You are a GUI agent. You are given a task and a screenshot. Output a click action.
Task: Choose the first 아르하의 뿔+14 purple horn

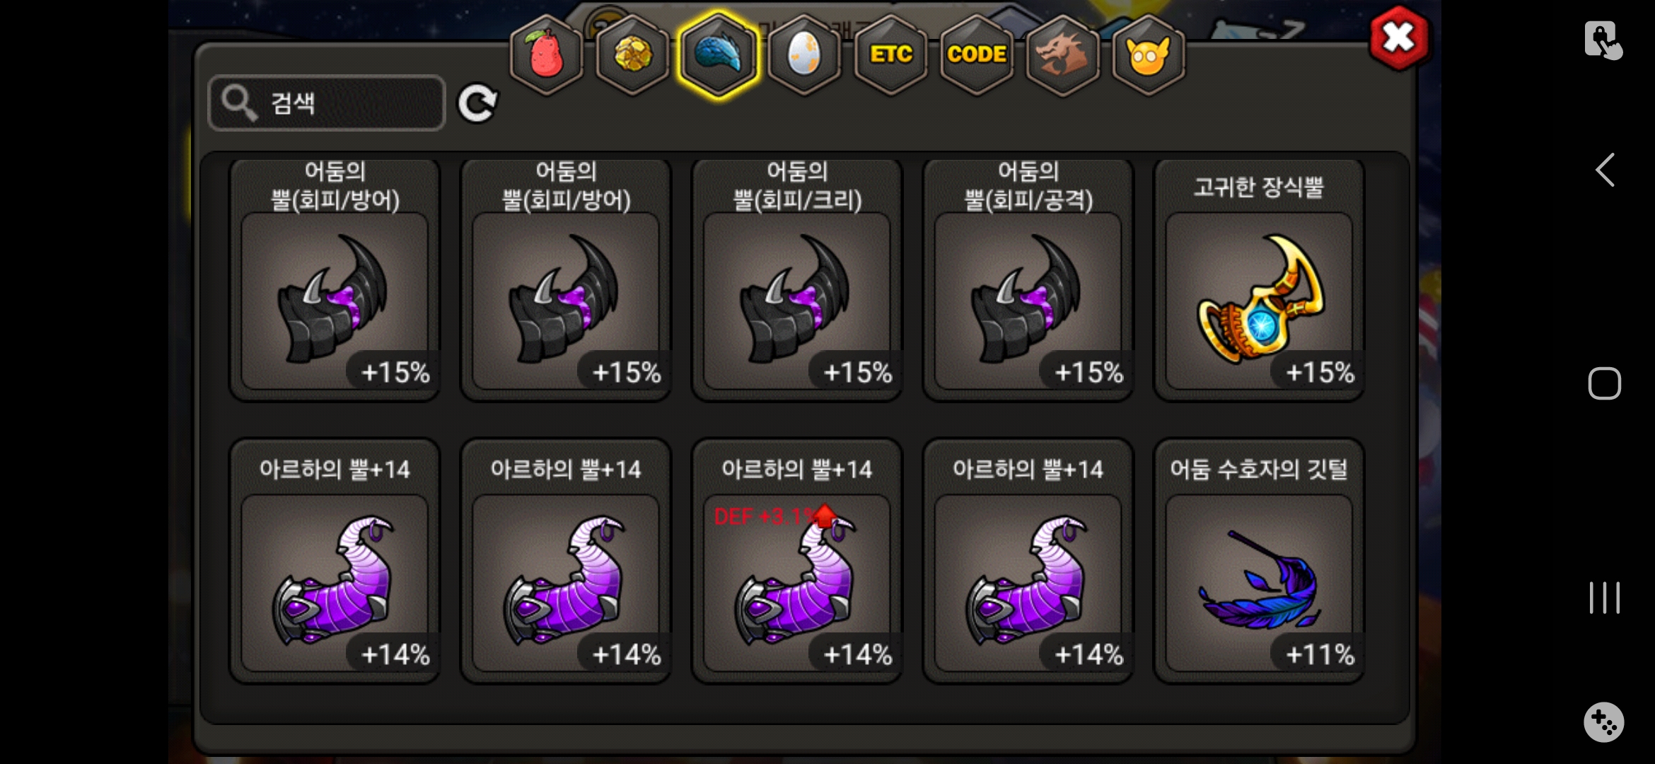[335, 561]
